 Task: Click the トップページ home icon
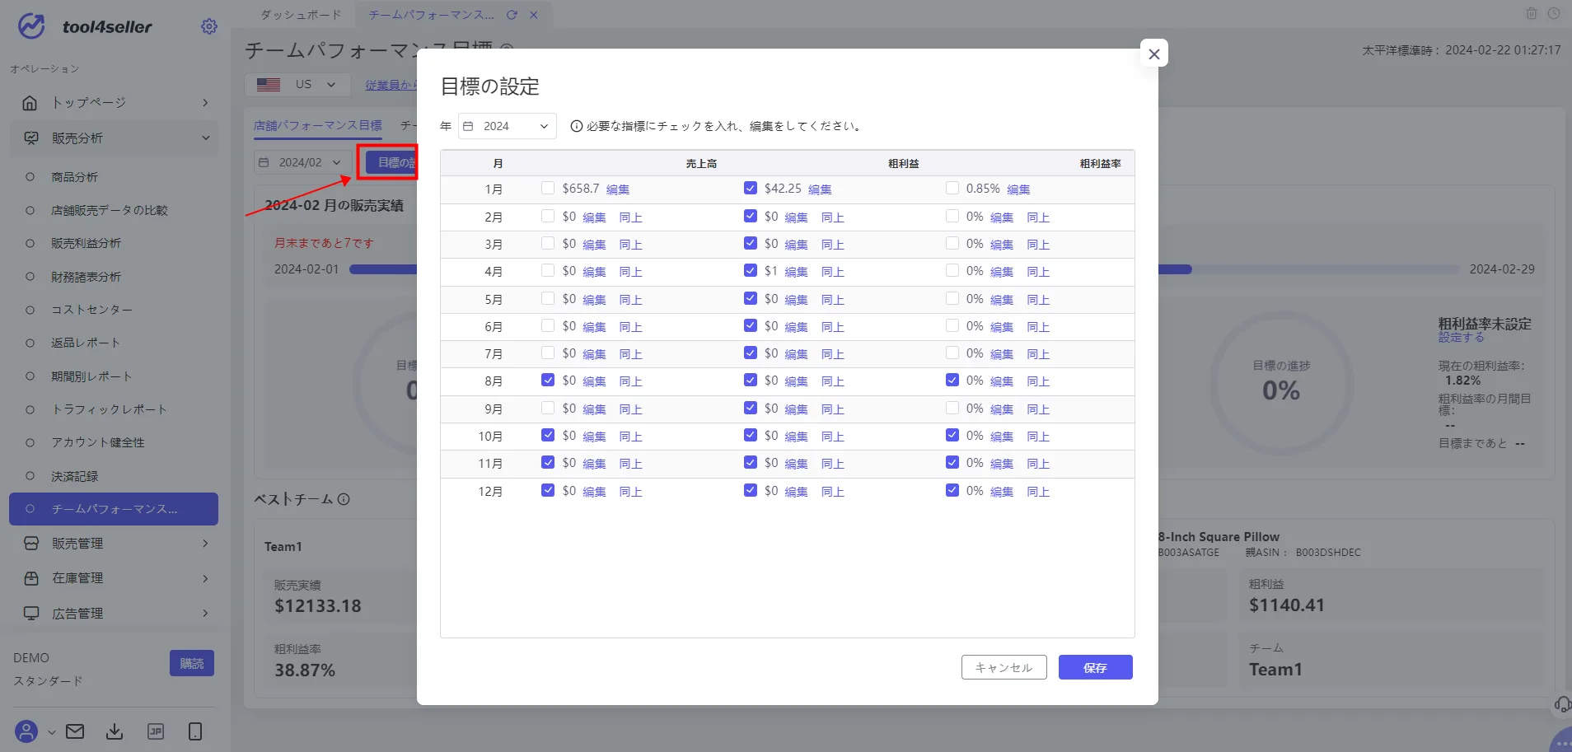click(30, 102)
